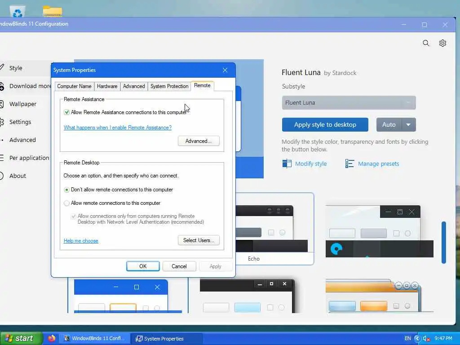Viewport: 460px width, 345px height.
Task: Confirm System Properties with OK
Action: (143, 266)
